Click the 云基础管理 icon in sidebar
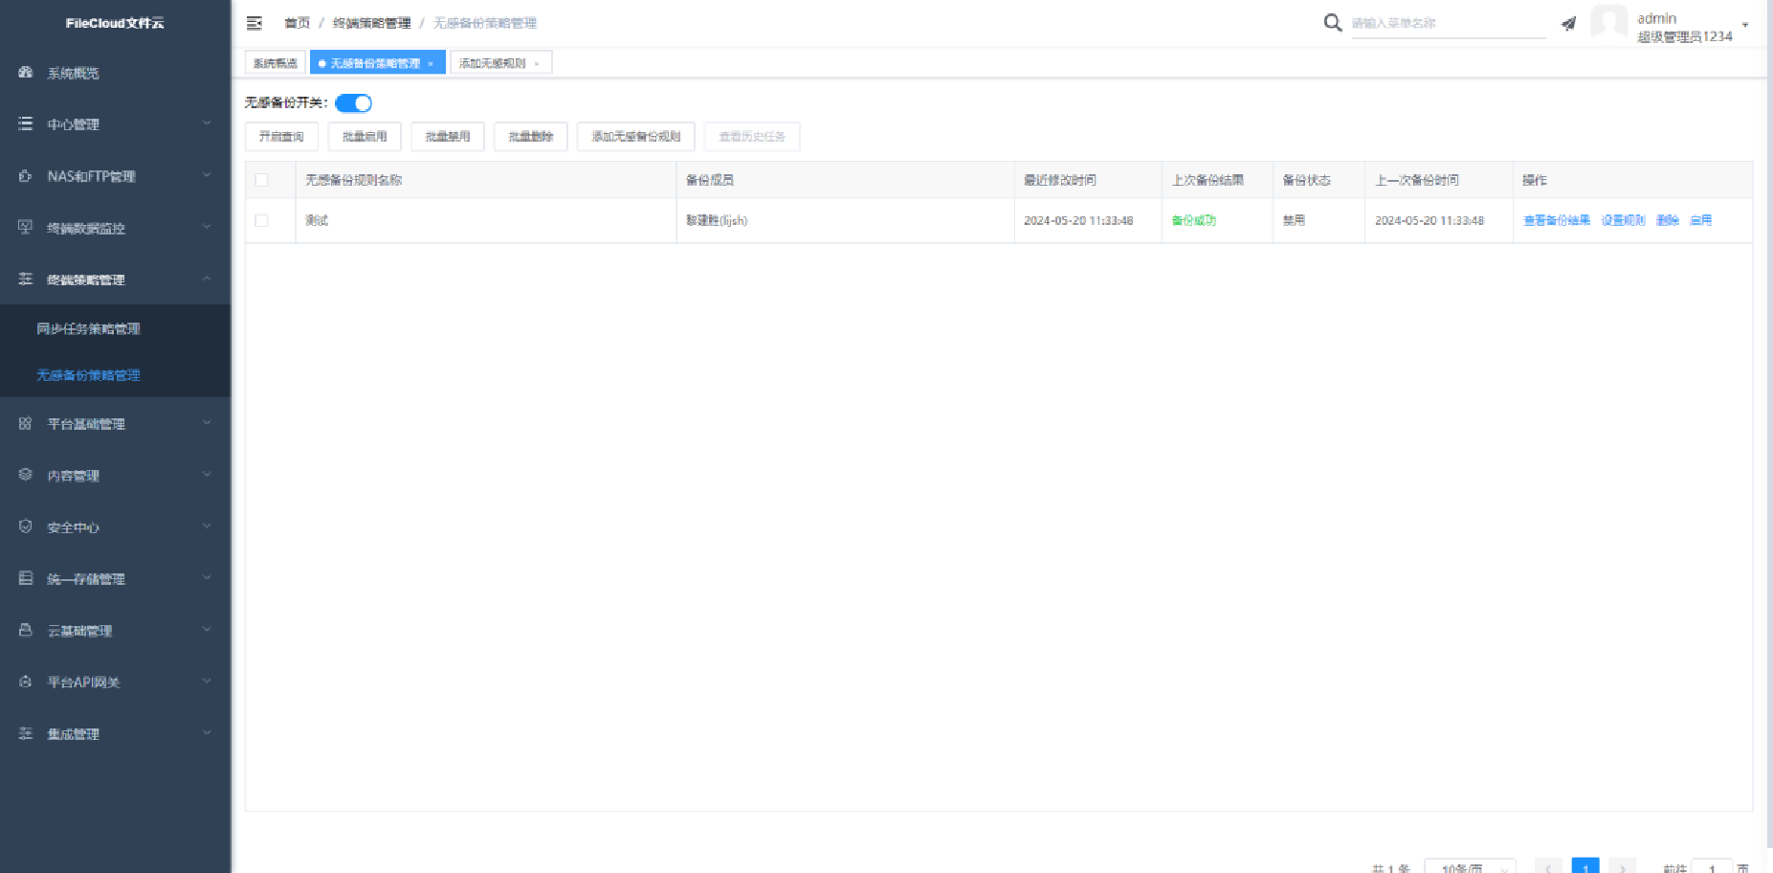 pyautogui.click(x=26, y=630)
